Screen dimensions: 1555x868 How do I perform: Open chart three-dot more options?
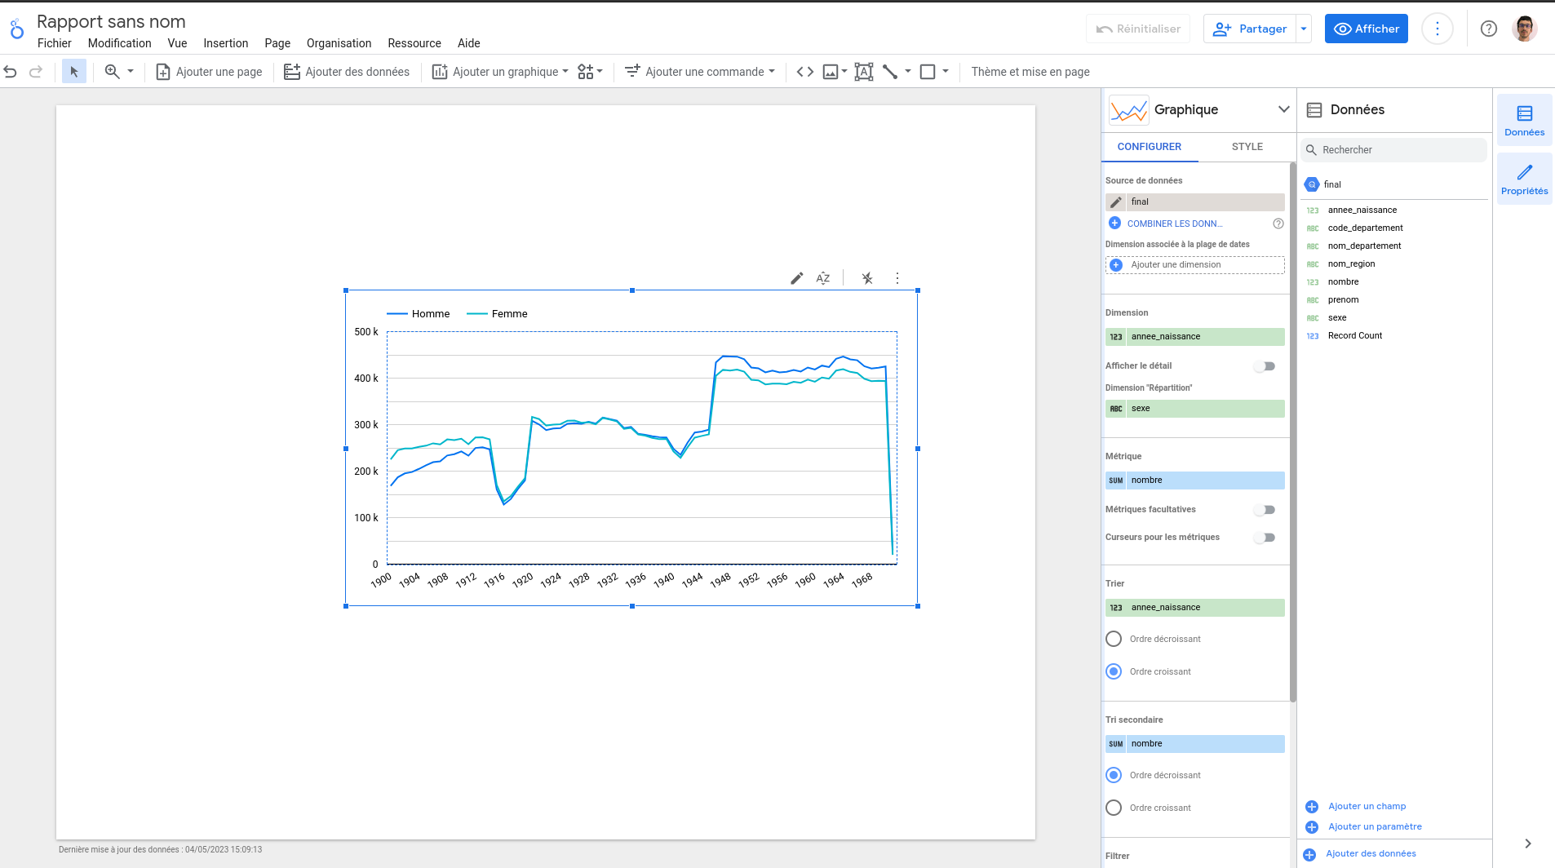pyautogui.click(x=897, y=278)
